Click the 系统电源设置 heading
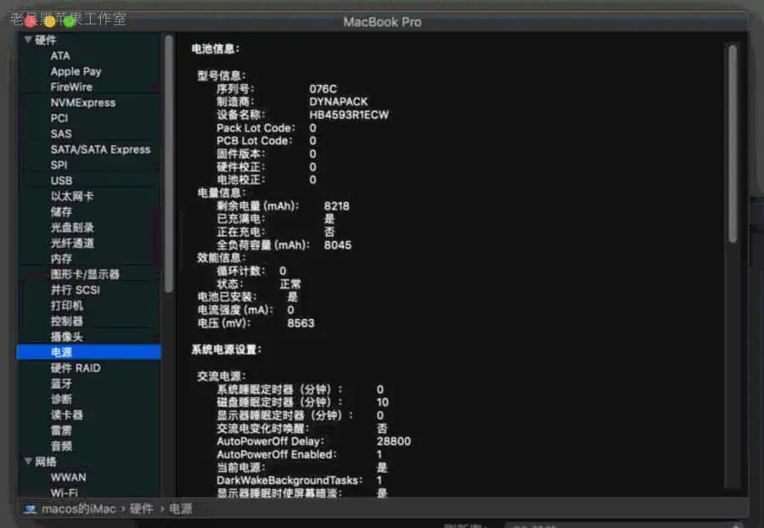The image size is (764, 528). 227,350
